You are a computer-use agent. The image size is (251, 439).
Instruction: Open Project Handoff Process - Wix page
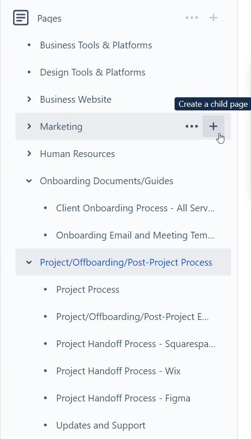pos(118,371)
